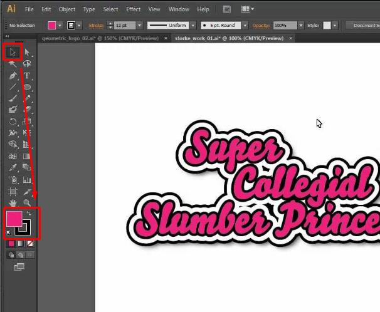
Task: Open the Effect menu
Action: pos(133,9)
